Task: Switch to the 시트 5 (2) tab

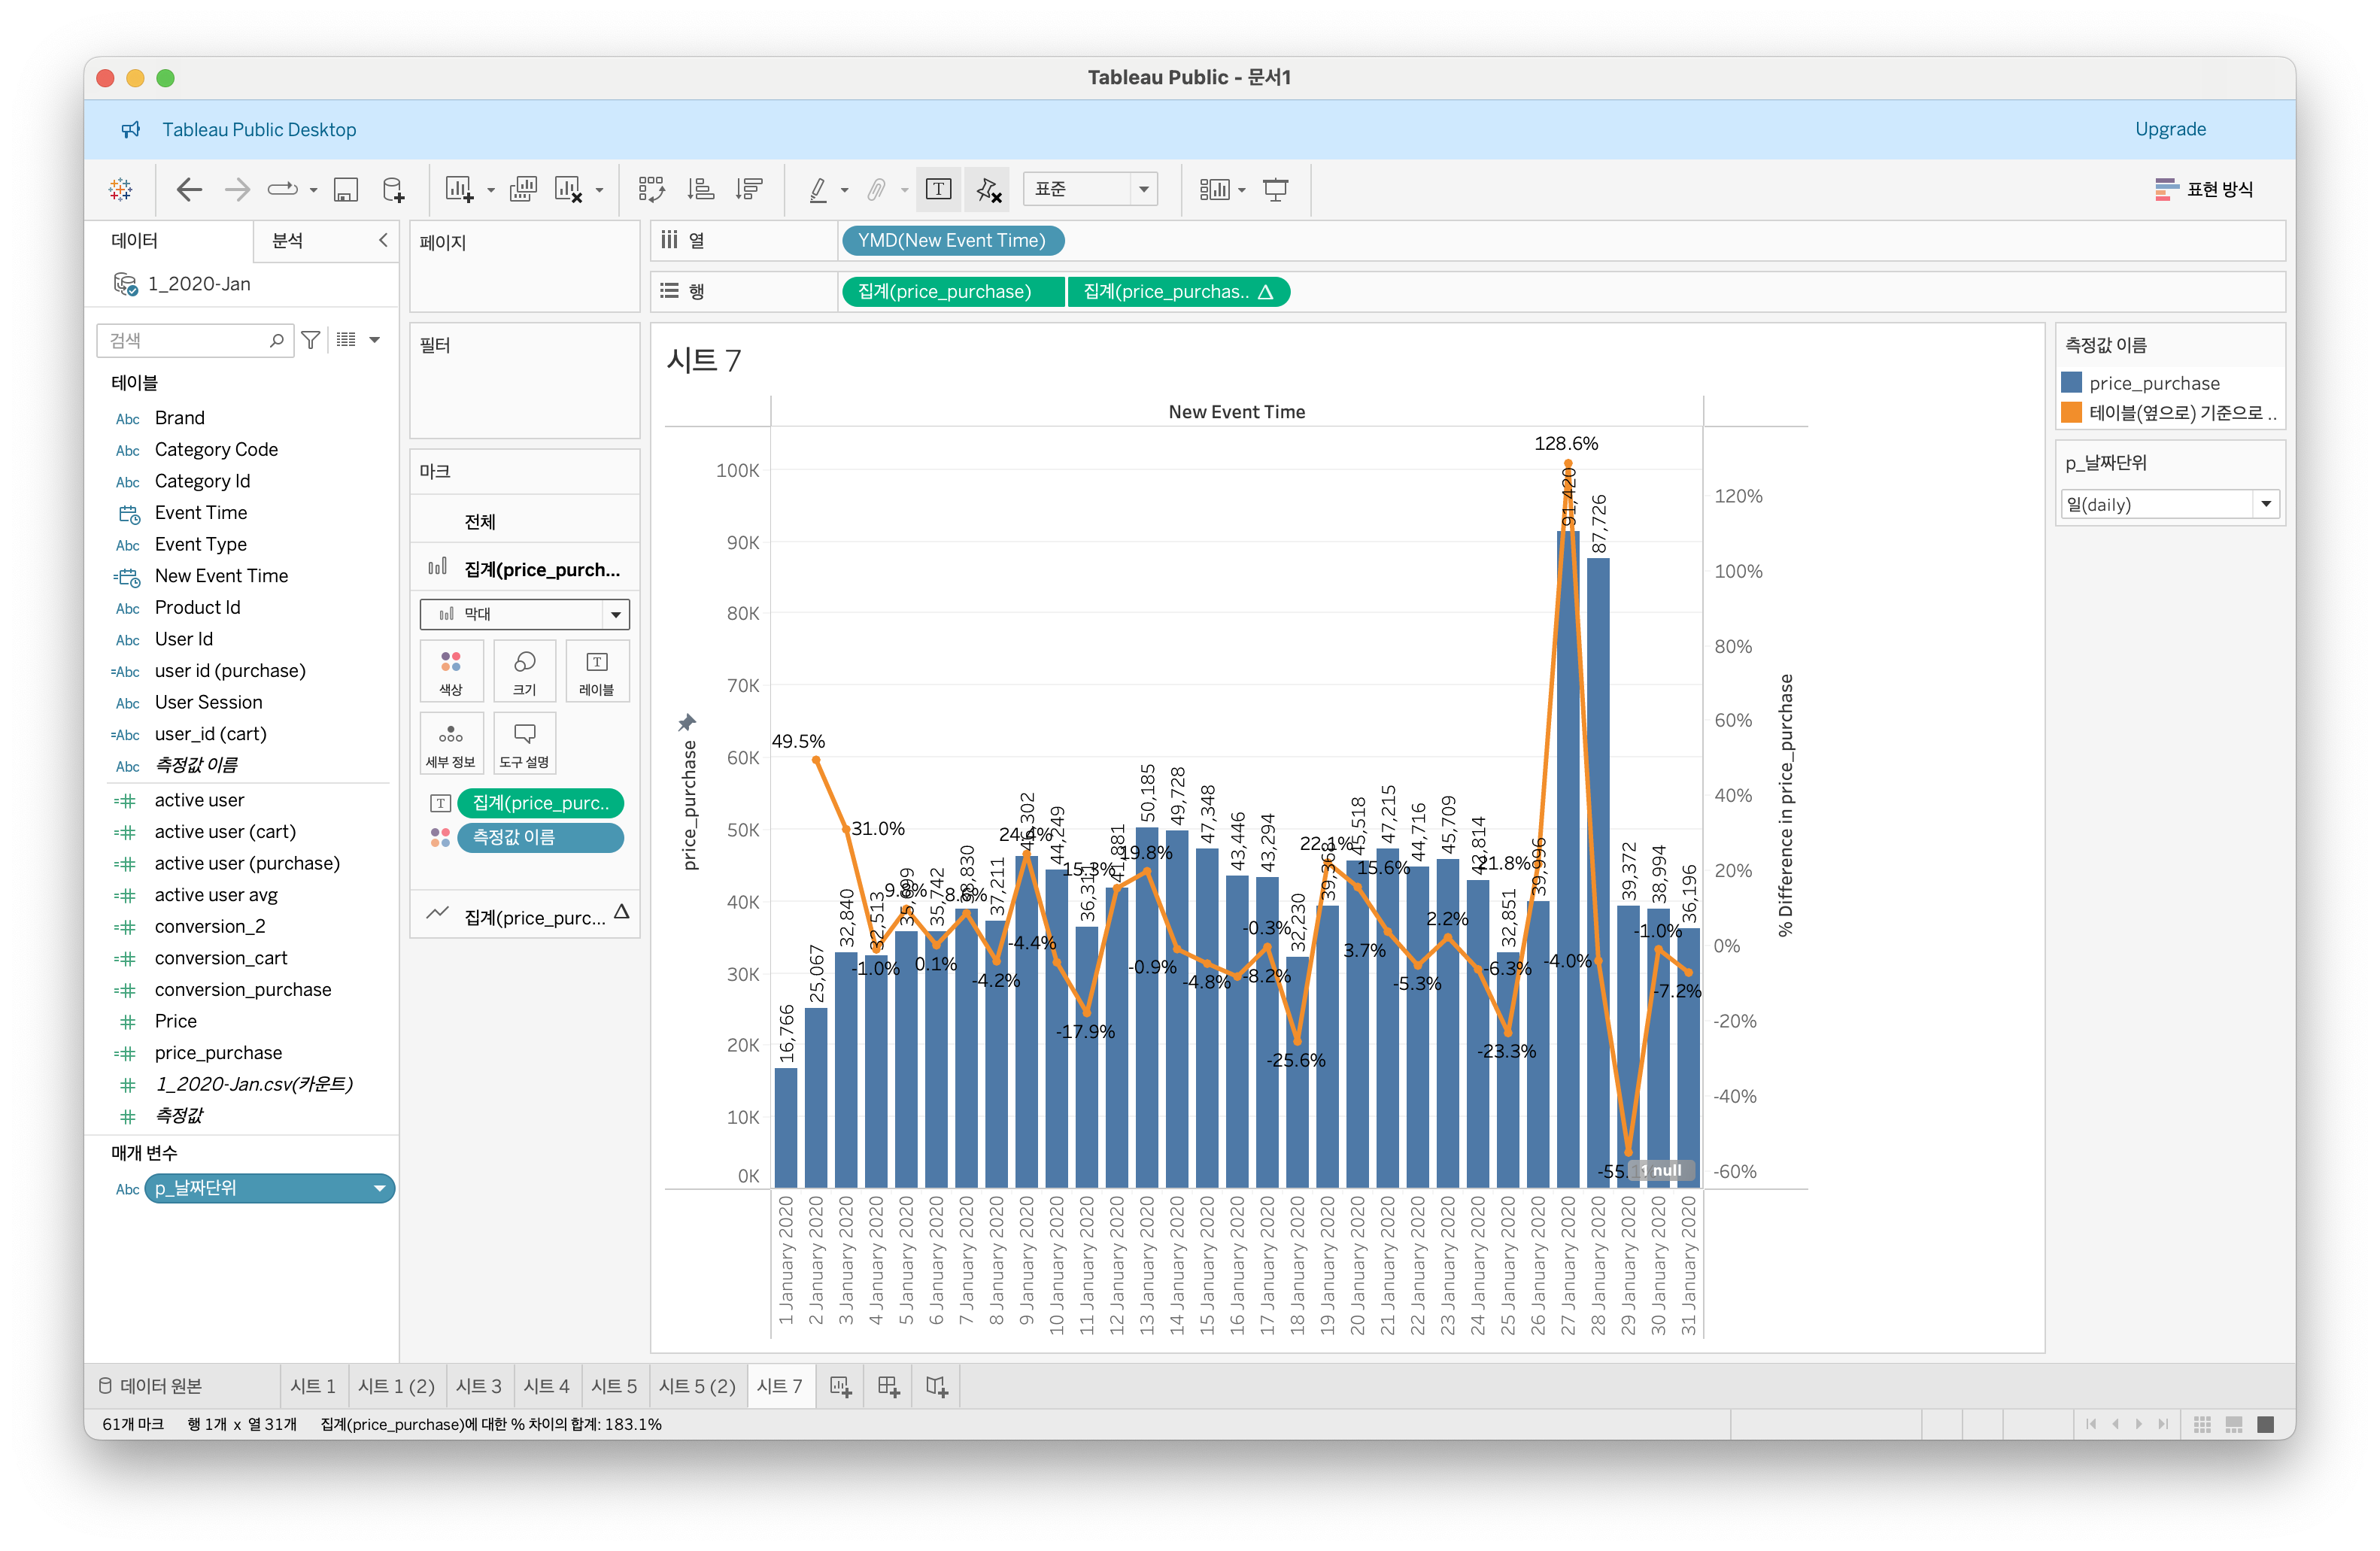Action: (697, 1386)
